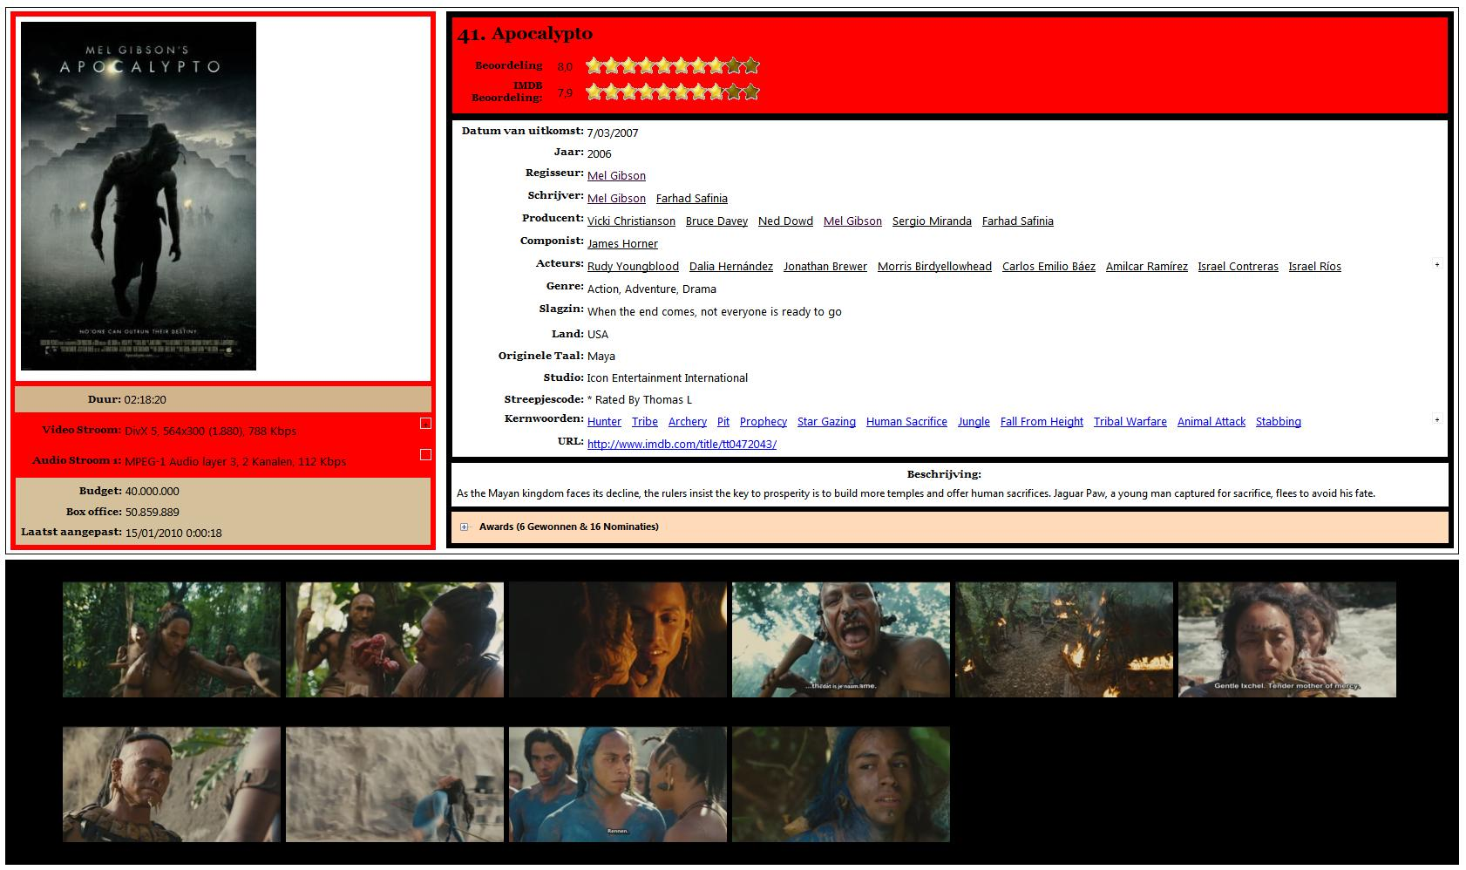Open screenshot of warriors fighting in jungle
The height and width of the screenshot is (870, 1466).
click(172, 640)
